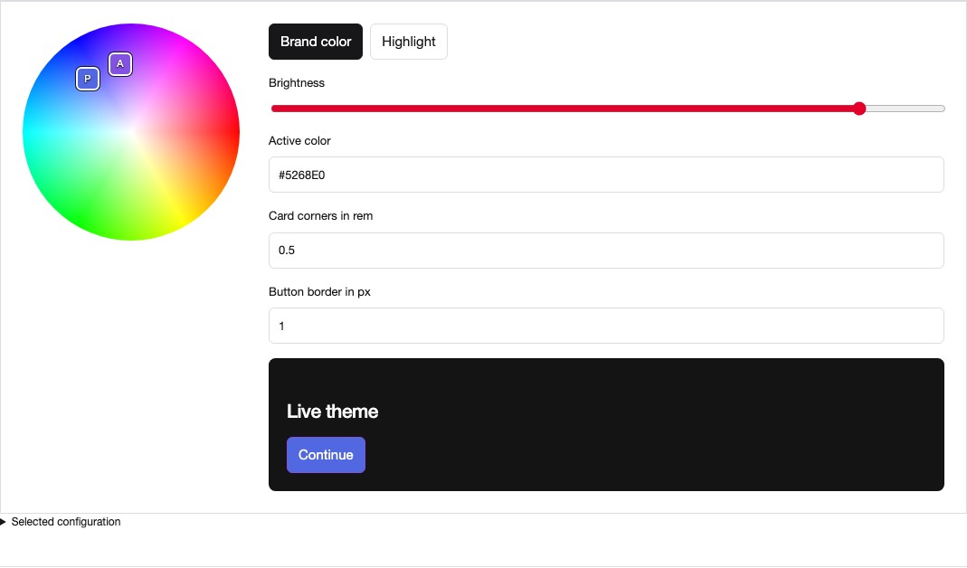Click the Card corners in rem label

(x=321, y=216)
